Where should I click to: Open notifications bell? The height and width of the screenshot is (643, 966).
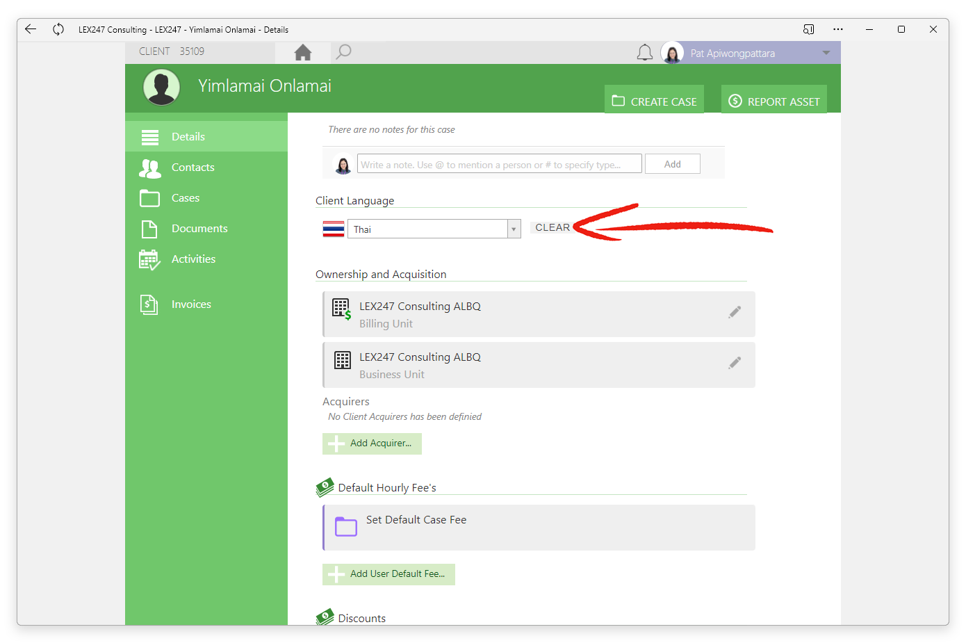645,53
